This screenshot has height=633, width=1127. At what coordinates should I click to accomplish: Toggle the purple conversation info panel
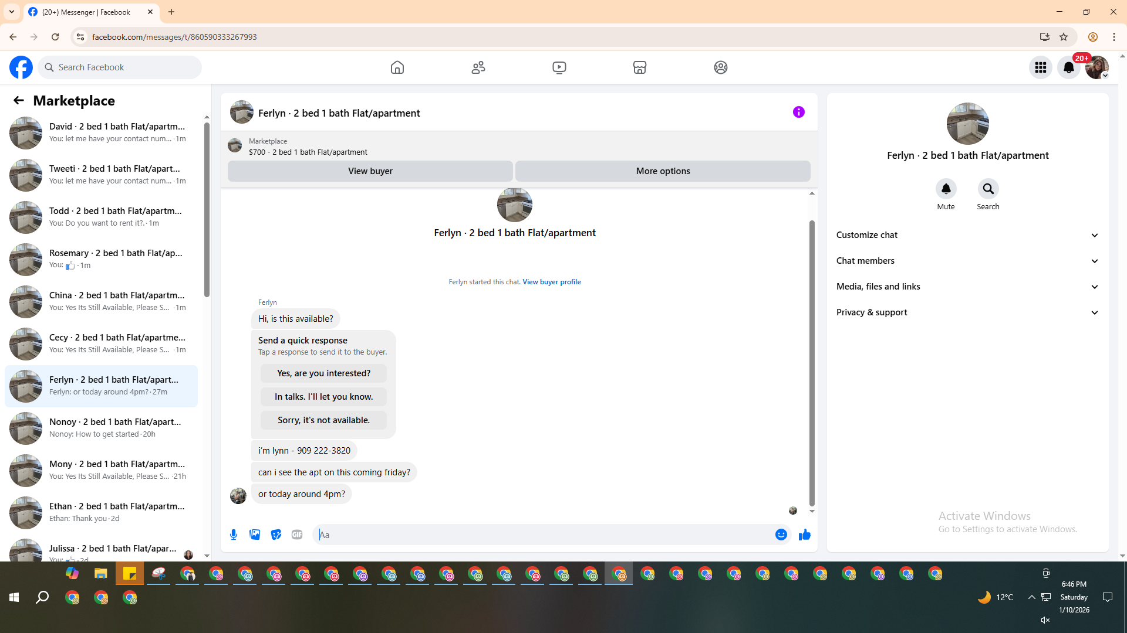click(x=798, y=112)
